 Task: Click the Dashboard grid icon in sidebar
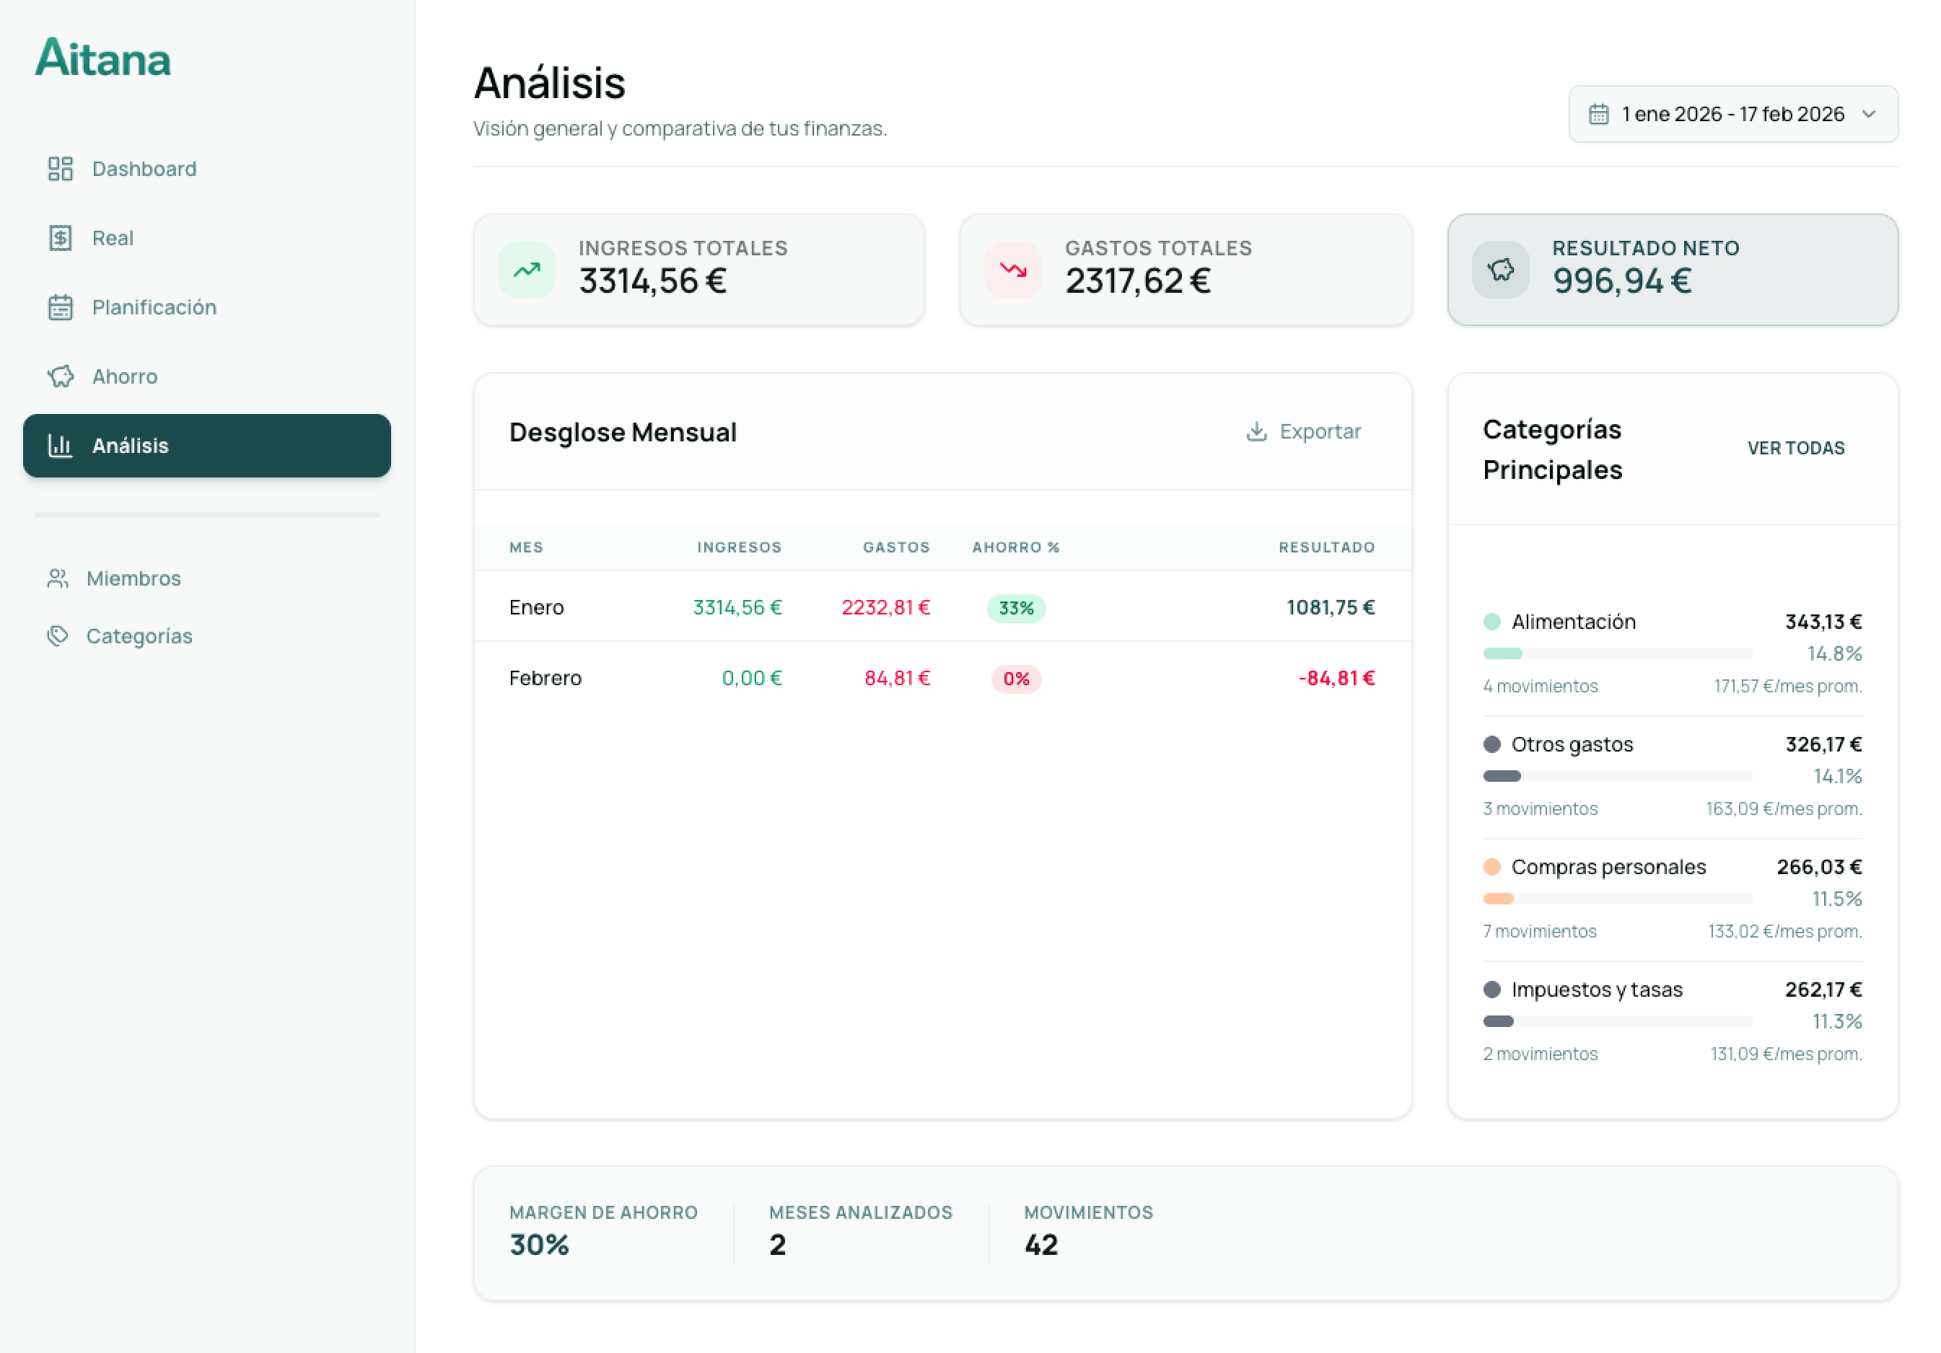[x=60, y=169]
